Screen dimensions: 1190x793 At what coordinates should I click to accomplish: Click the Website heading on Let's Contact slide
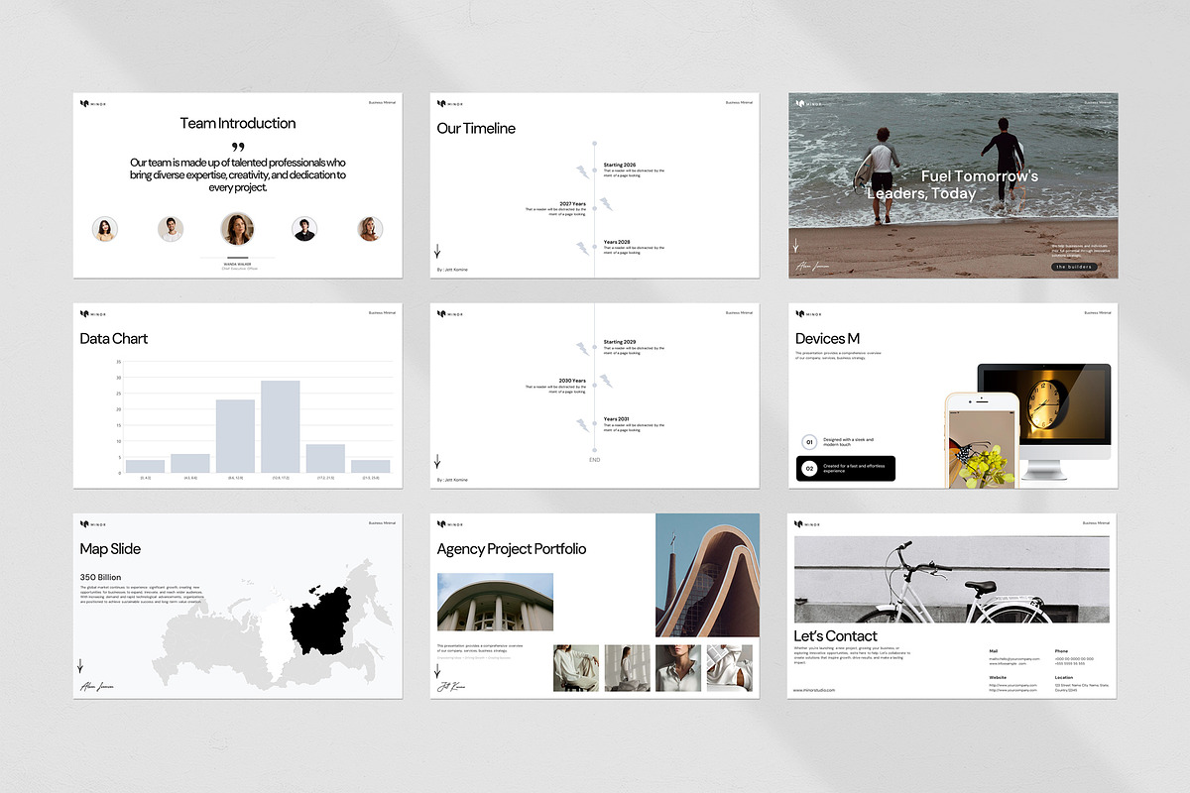click(997, 677)
